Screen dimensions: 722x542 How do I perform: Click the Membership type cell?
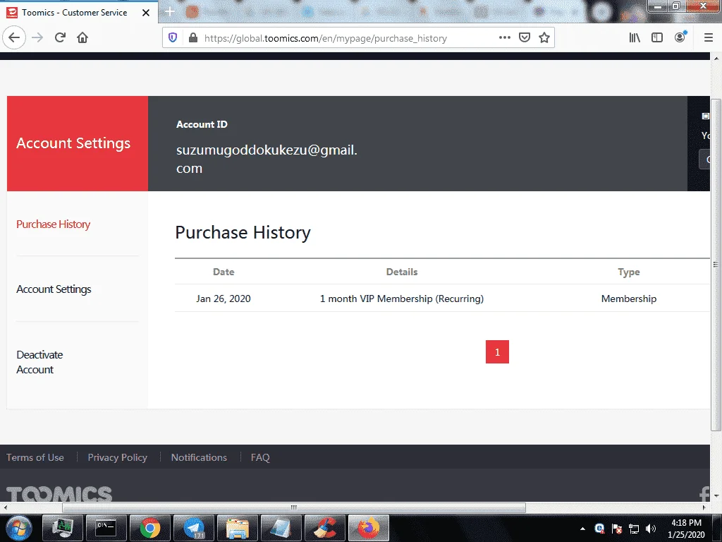(x=628, y=299)
